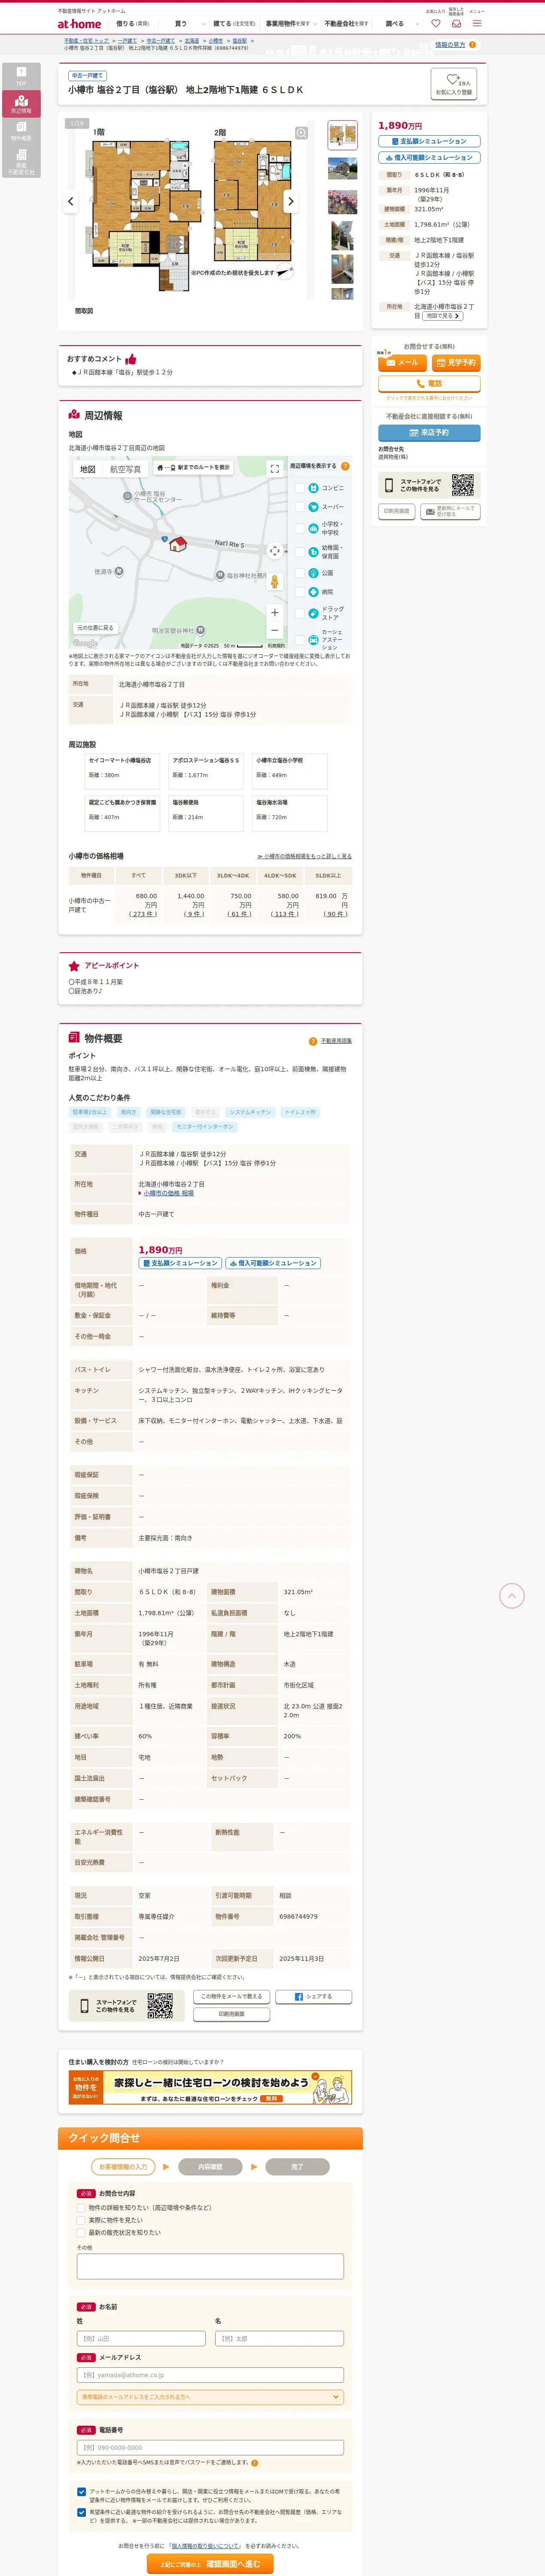Image resolution: width=545 pixels, height=2576 pixels.
Task: Open the favorites heart icon in header
Action: click(435, 23)
